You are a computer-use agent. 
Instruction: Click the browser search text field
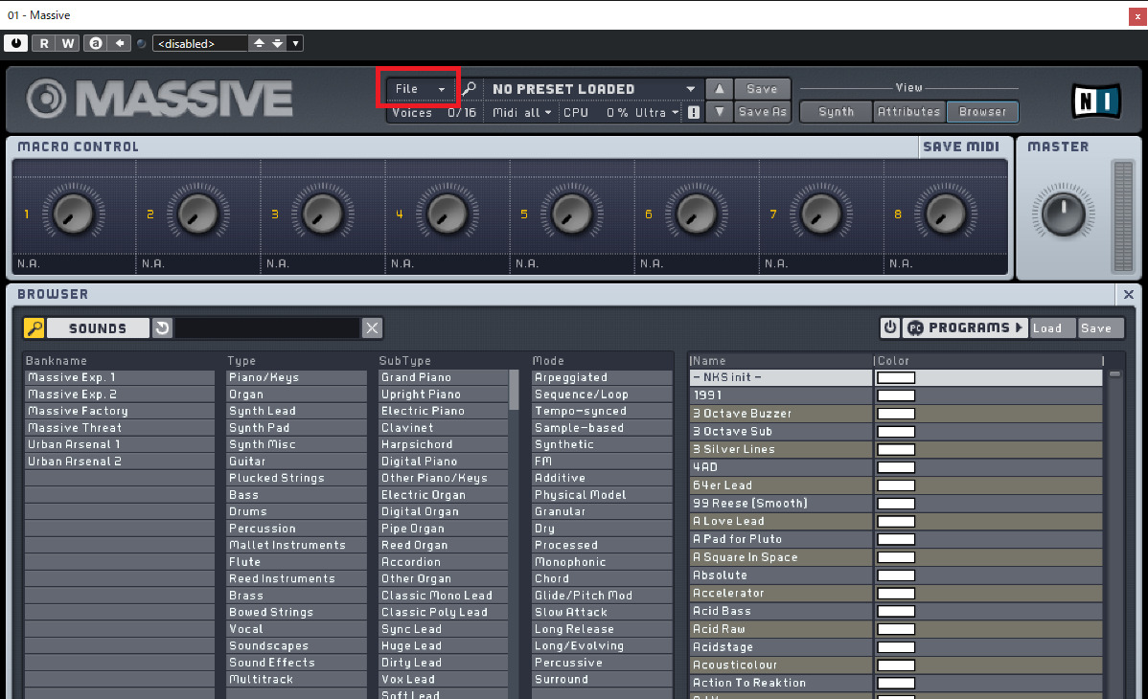(267, 327)
